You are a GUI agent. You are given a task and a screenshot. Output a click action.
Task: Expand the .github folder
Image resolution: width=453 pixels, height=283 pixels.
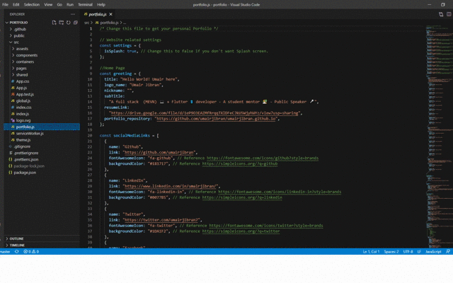tap(20, 29)
